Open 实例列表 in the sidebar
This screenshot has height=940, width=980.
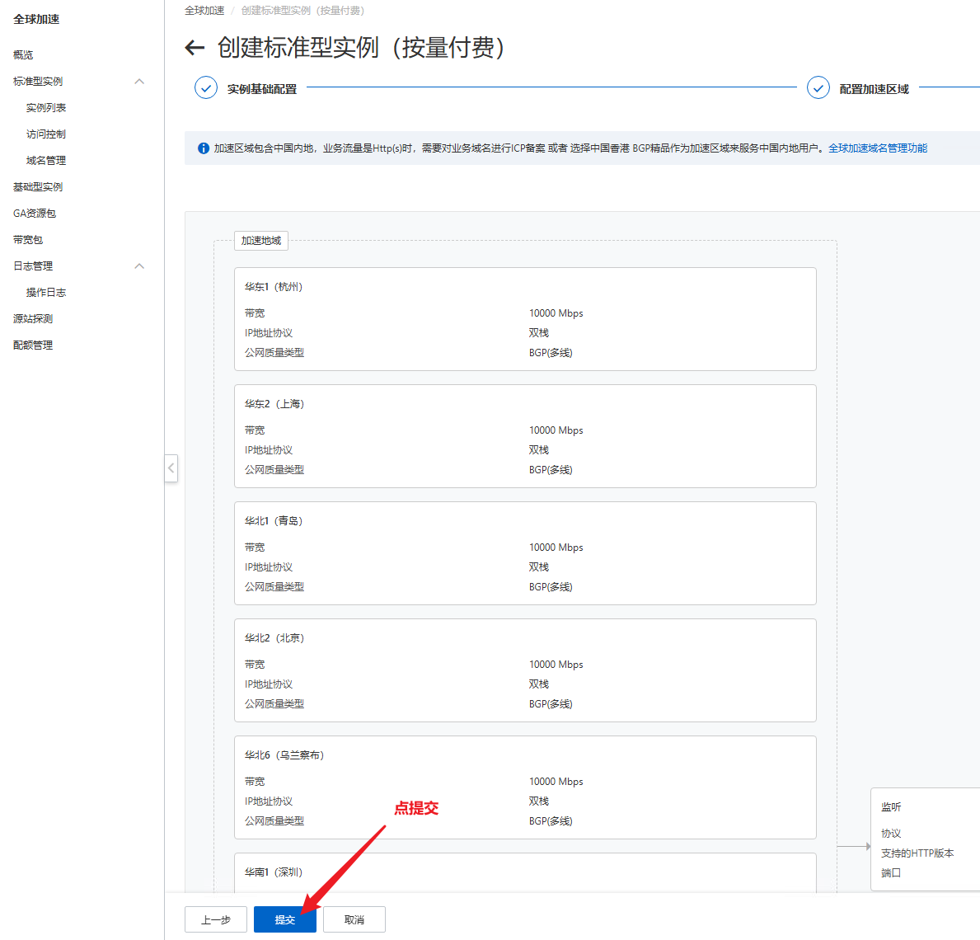point(46,108)
